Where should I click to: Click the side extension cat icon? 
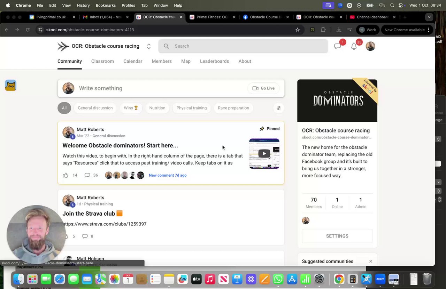click(10, 85)
